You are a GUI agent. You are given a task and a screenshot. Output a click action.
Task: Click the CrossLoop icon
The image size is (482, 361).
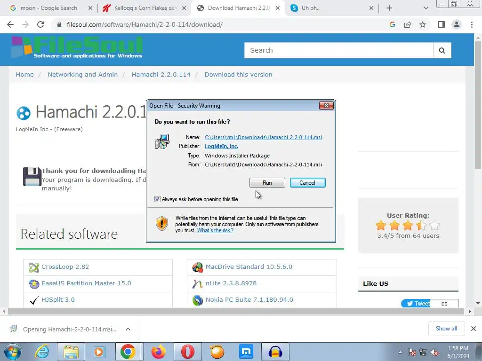[34, 267]
